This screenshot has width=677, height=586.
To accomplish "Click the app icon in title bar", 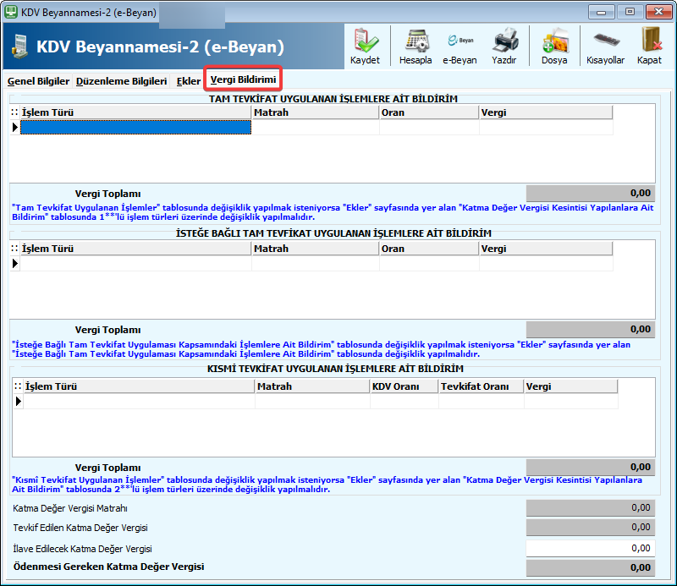I will (11, 12).
